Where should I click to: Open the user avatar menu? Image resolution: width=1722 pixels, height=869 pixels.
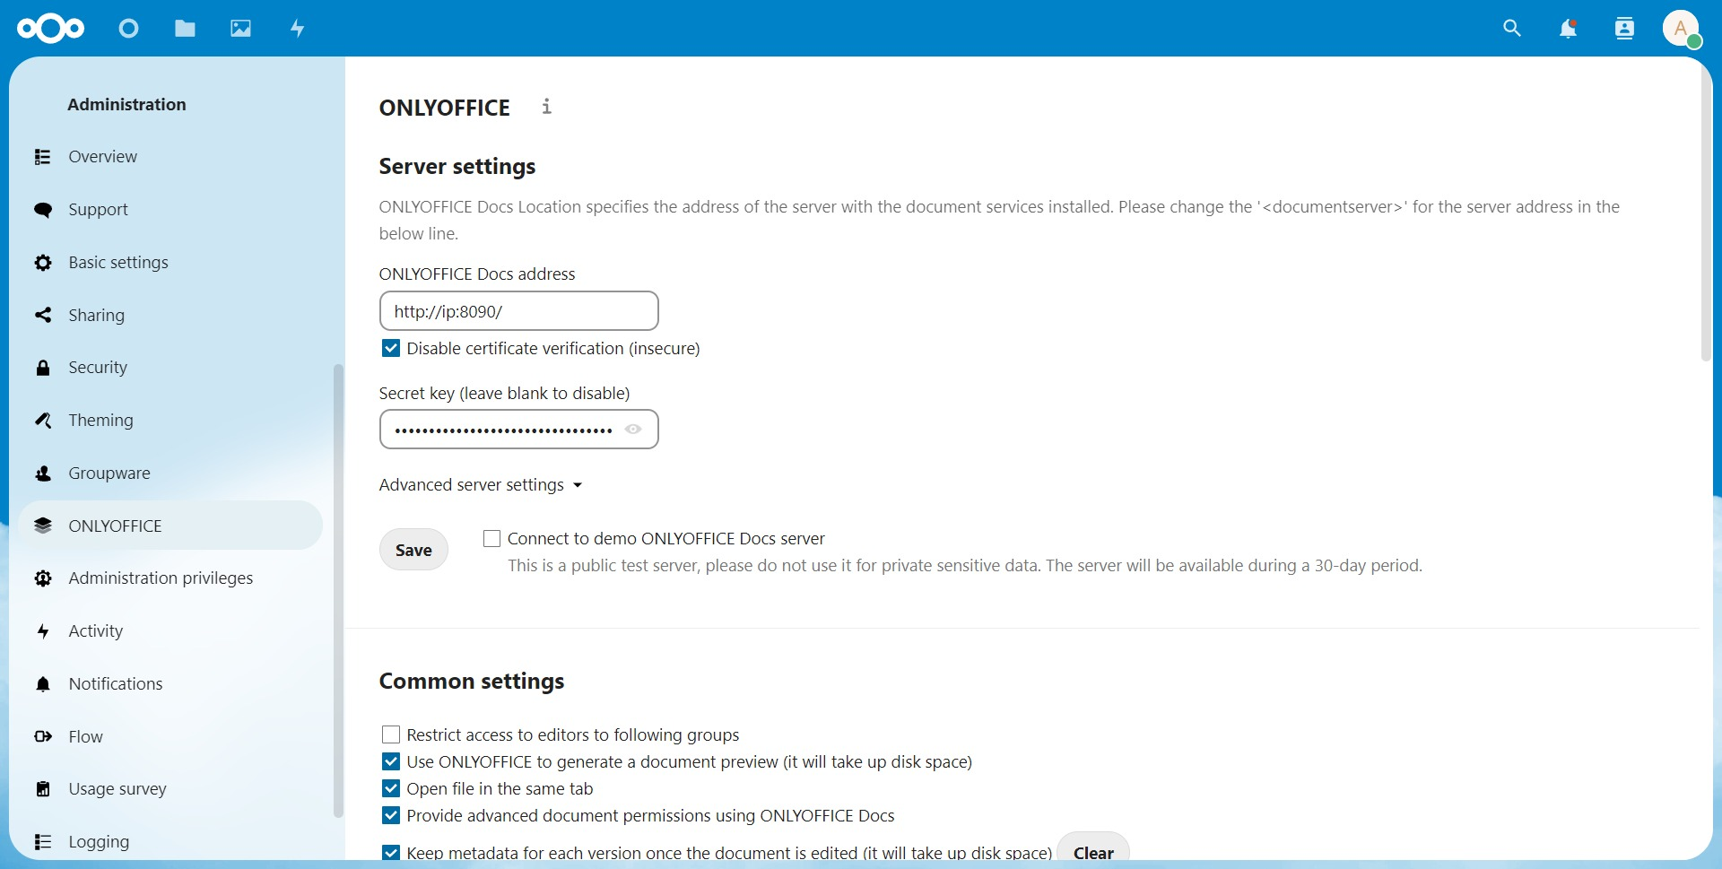(x=1682, y=29)
